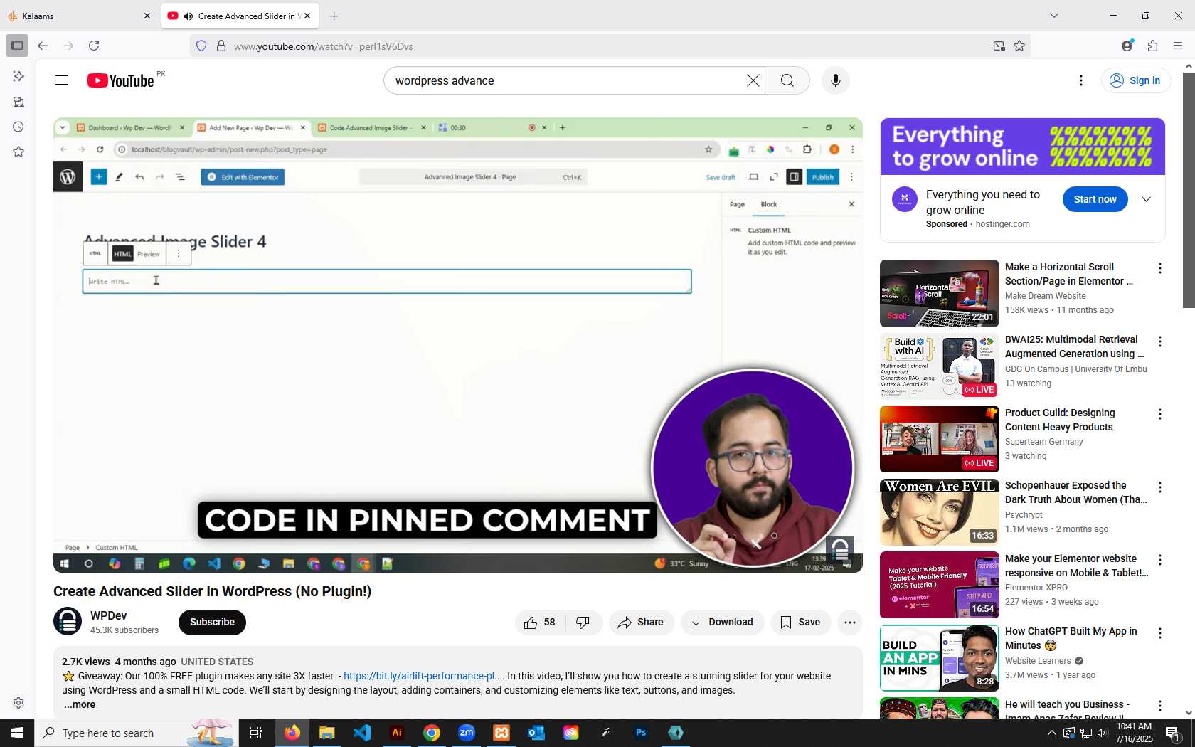
Task: Open Product Guild live stream thumbnail
Action: [940, 439]
